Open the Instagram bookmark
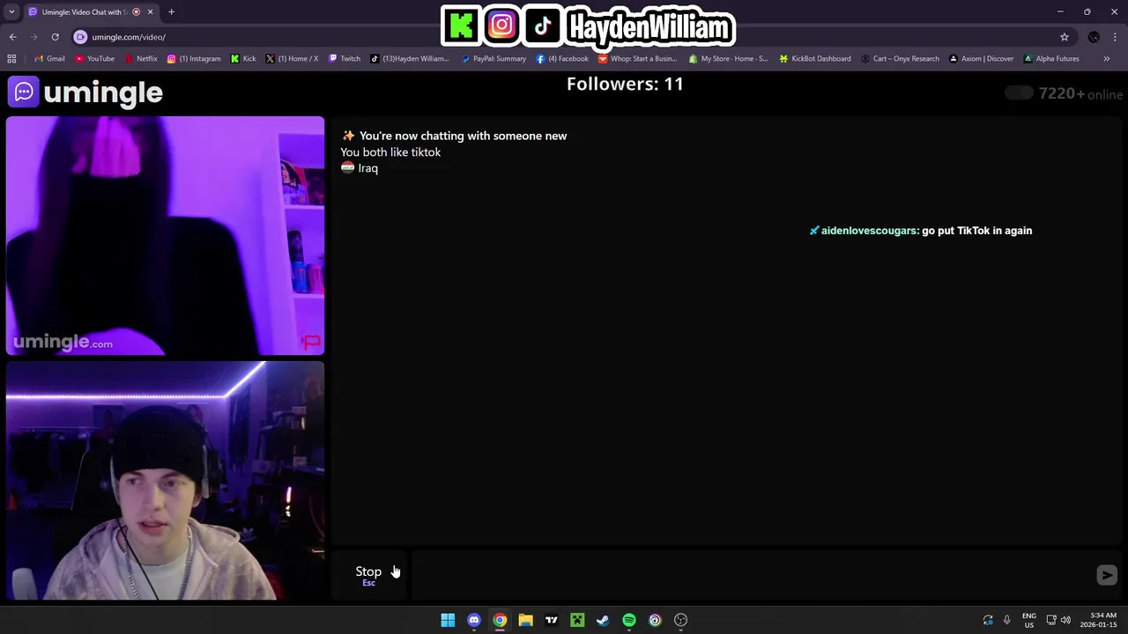The image size is (1128, 634). [x=194, y=59]
